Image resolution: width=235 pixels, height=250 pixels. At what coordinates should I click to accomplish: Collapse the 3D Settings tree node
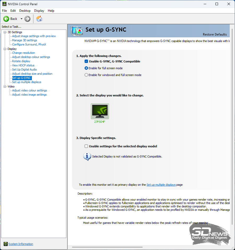[5, 32]
